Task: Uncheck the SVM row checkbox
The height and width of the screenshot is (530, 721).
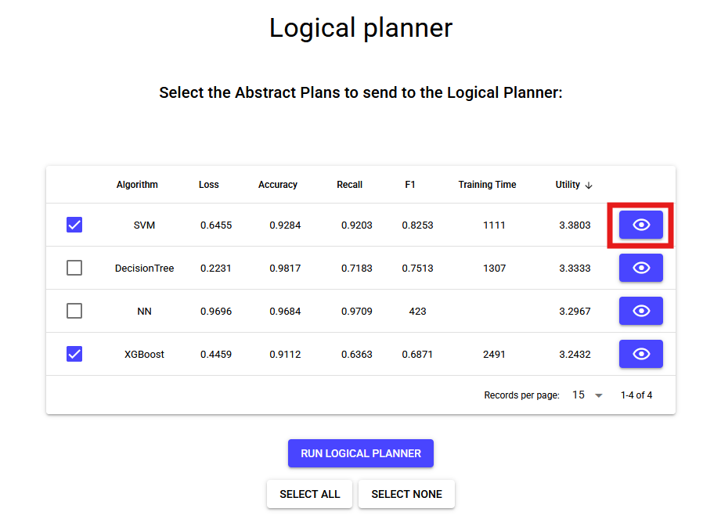Action: point(74,225)
